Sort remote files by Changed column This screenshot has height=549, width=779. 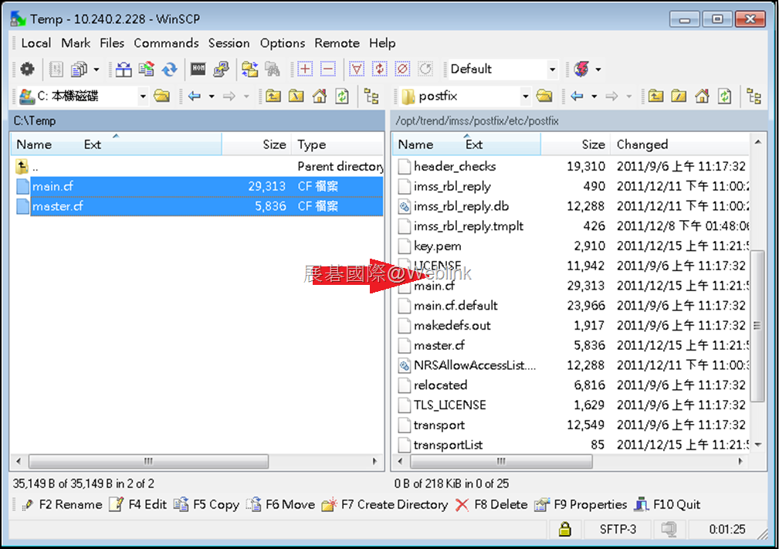coord(642,144)
